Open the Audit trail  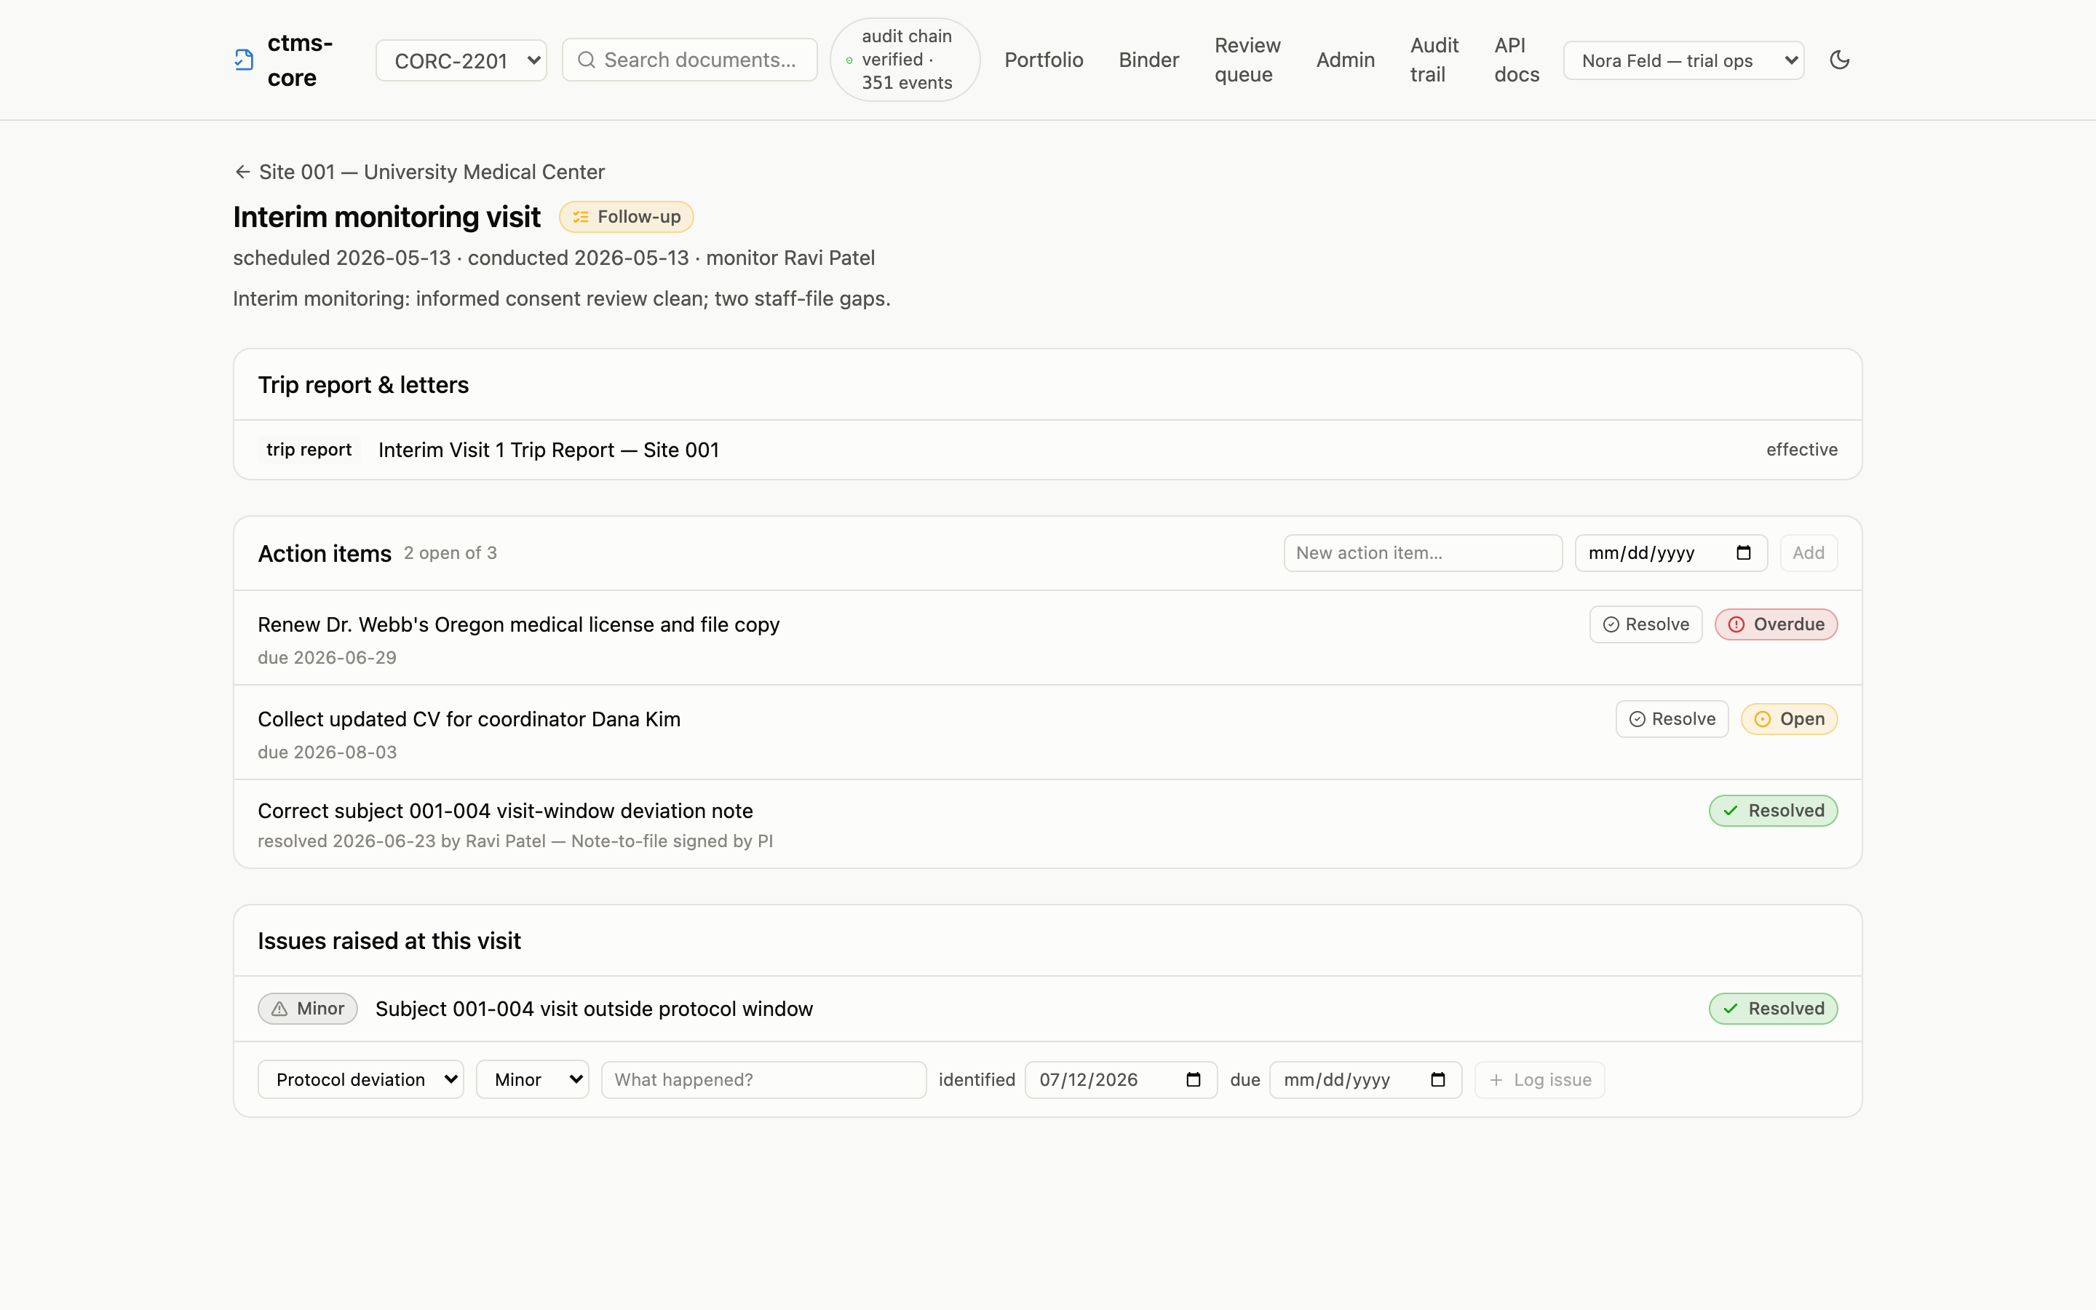(1434, 60)
